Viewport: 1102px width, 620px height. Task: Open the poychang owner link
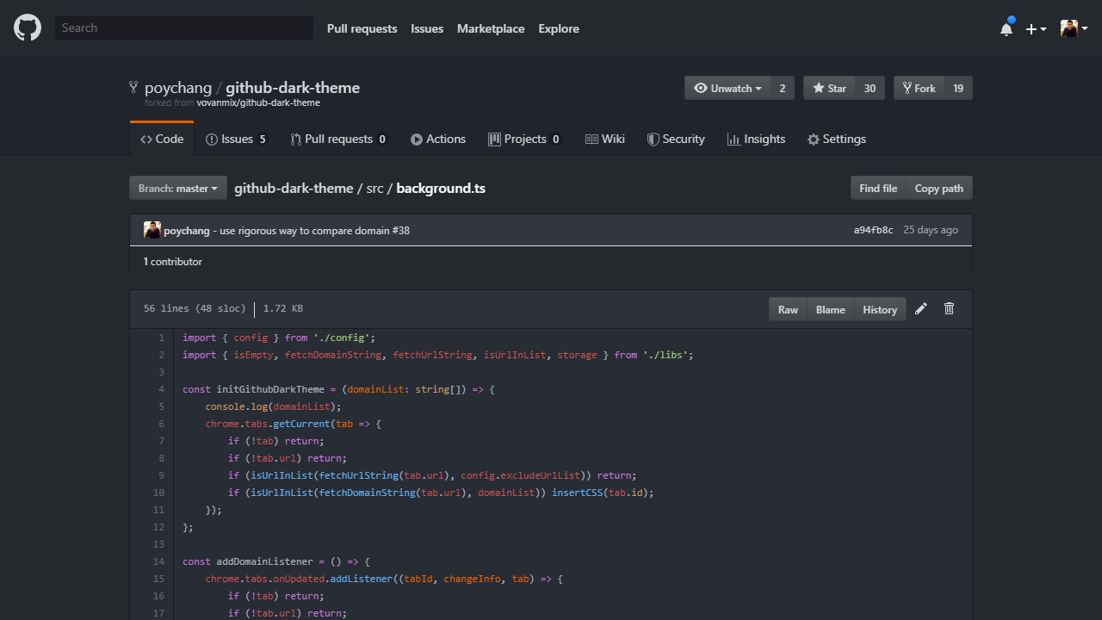point(178,88)
